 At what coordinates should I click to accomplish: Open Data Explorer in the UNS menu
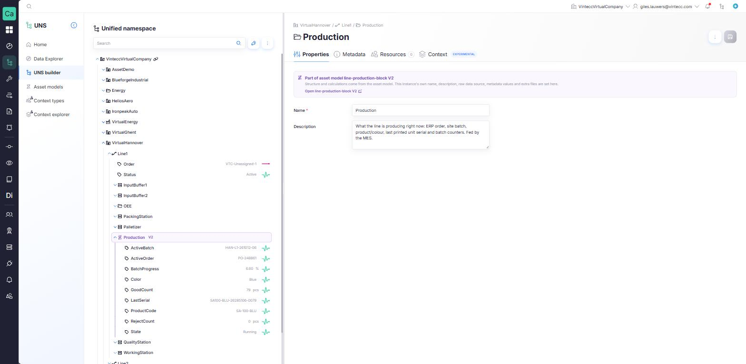(48, 59)
